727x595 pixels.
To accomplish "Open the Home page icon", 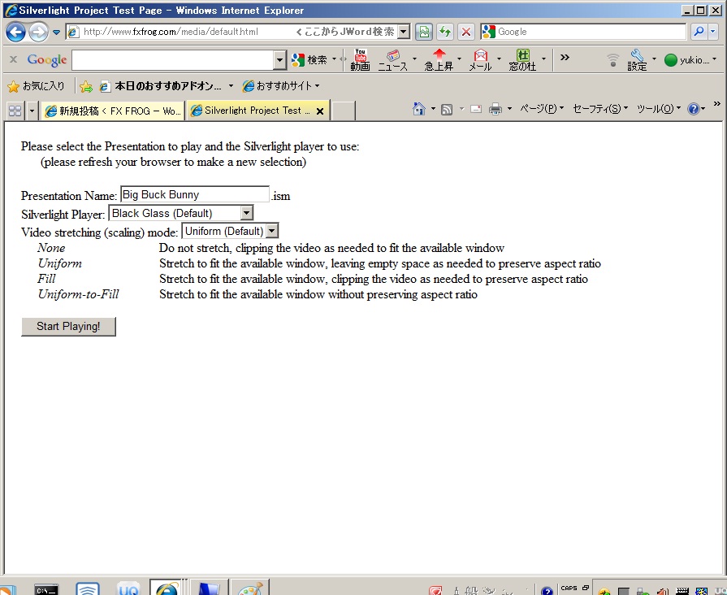I will (x=418, y=109).
